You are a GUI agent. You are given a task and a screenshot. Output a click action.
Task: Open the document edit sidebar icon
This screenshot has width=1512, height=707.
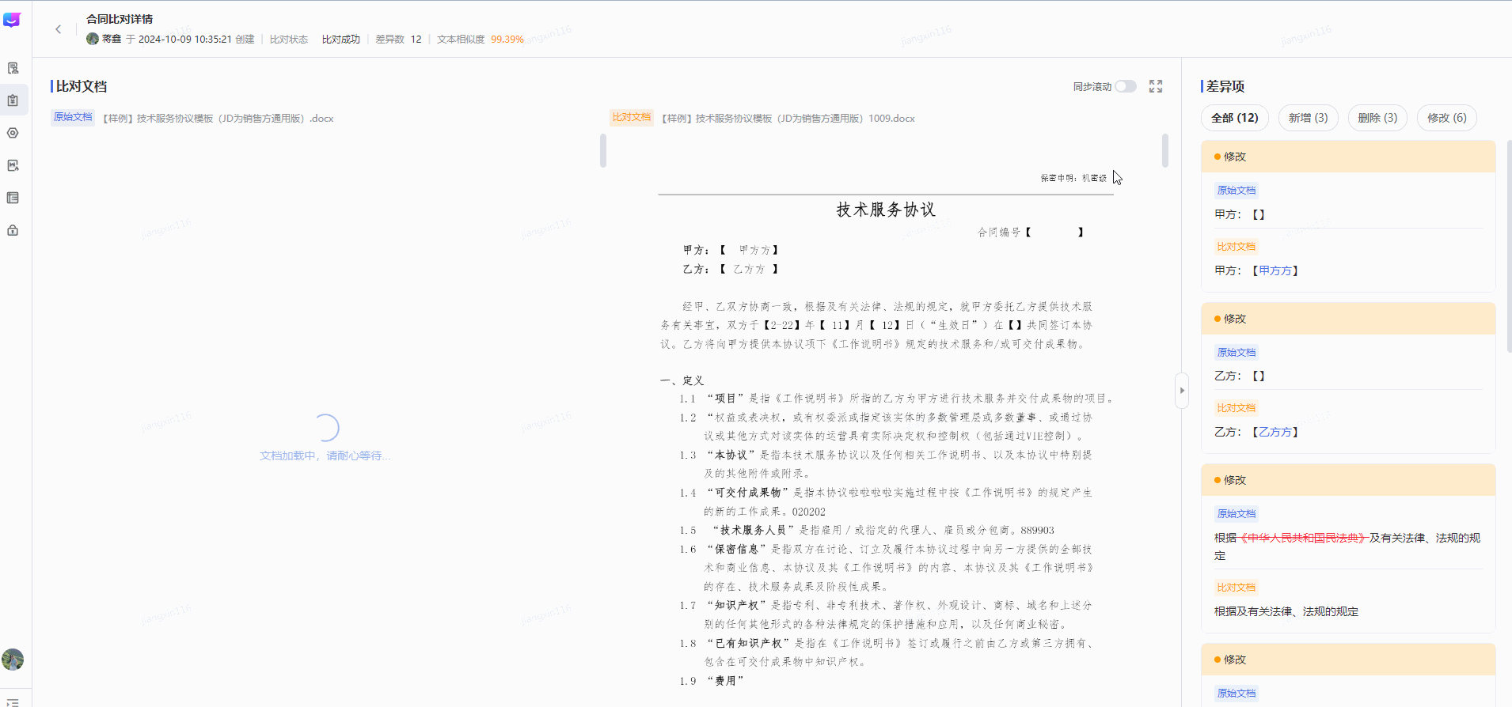[x=13, y=165]
